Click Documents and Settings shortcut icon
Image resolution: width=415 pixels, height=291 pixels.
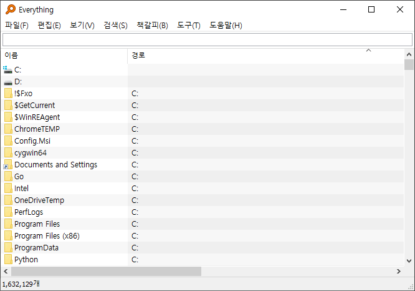[7, 165]
